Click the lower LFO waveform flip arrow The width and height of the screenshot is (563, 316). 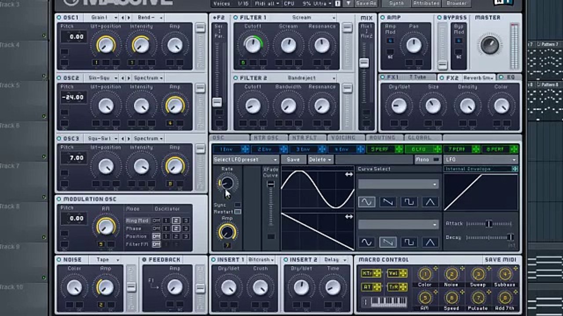pyautogui.click(x=349, y=216)
